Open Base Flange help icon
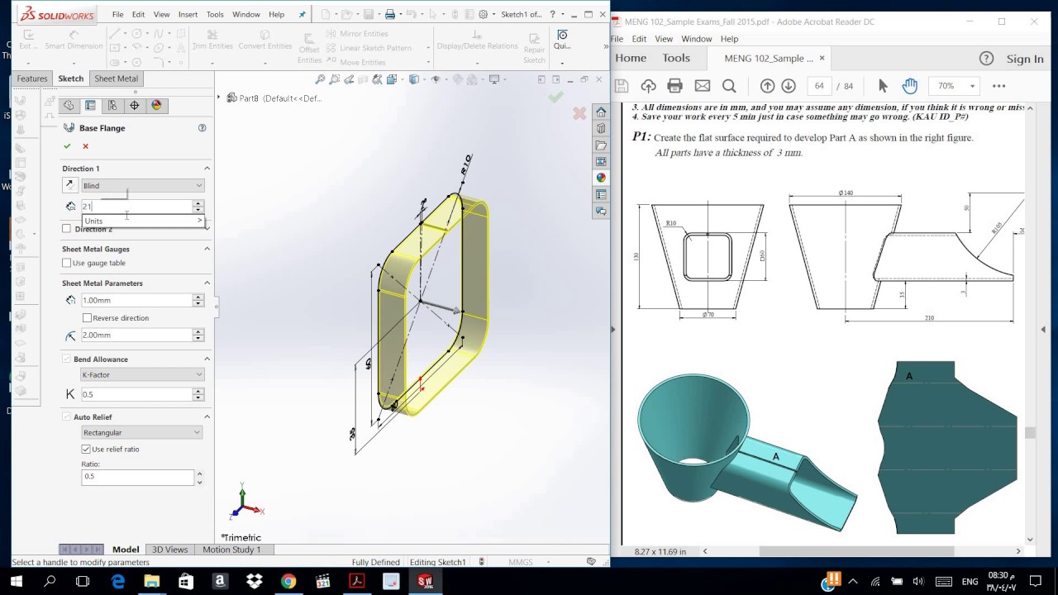1058x595 pixels. (202, 128)
